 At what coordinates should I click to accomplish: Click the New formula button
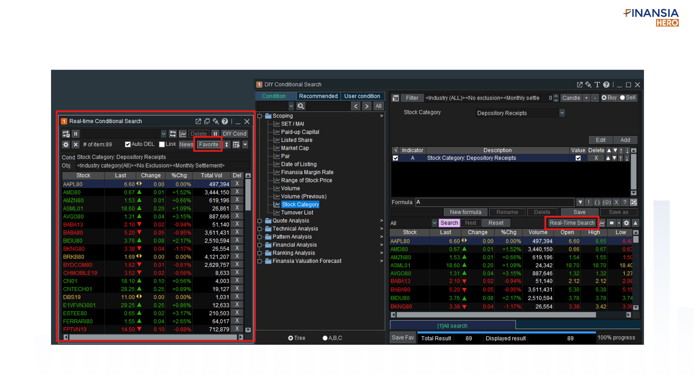pos(466,212)
